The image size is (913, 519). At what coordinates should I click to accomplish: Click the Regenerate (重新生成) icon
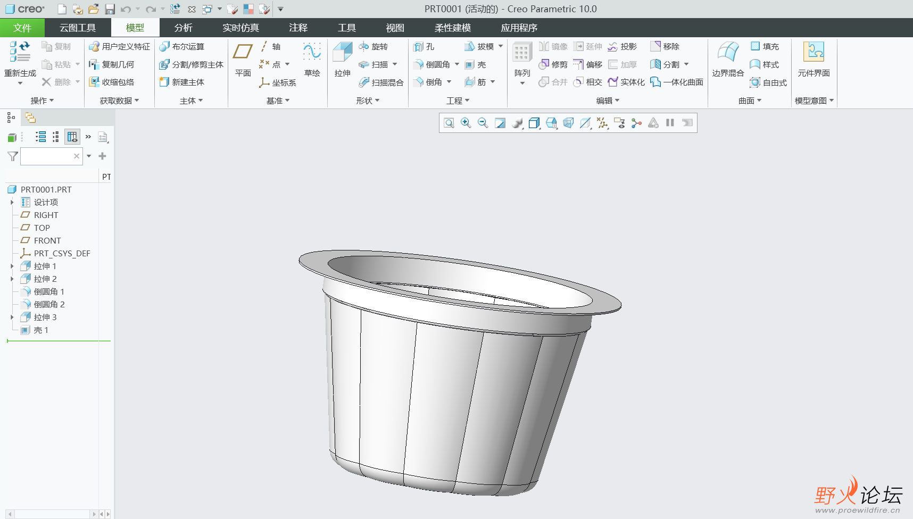(x=20, y=52)
